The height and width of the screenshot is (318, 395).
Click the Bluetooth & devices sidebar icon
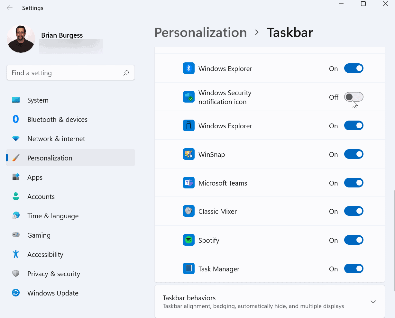click(x=15, y=119)
